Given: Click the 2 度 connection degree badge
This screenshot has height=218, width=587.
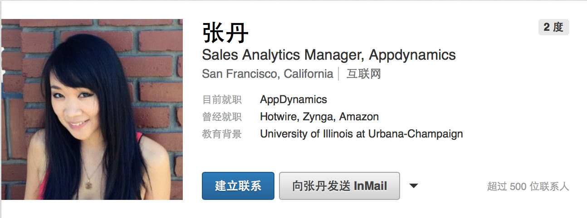Looking at the screenshot, I should [x=553, y=27].
